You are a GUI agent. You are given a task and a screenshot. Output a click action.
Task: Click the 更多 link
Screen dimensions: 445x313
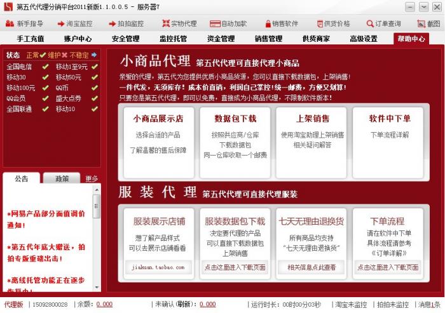click(x=92, y=178)
